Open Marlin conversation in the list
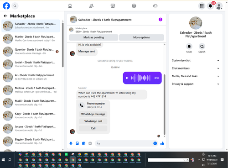Screen dimensions: 228x168 click(x=31, y=38)
